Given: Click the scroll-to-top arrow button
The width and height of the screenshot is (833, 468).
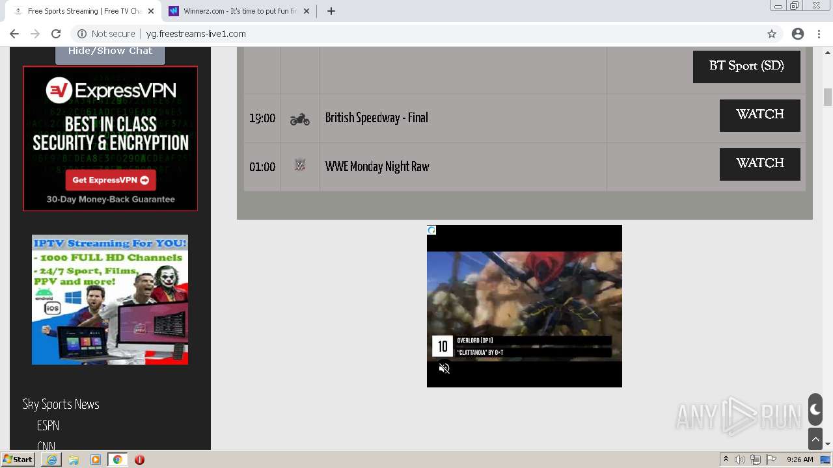Looking at the screenshot, I should 815,439.
